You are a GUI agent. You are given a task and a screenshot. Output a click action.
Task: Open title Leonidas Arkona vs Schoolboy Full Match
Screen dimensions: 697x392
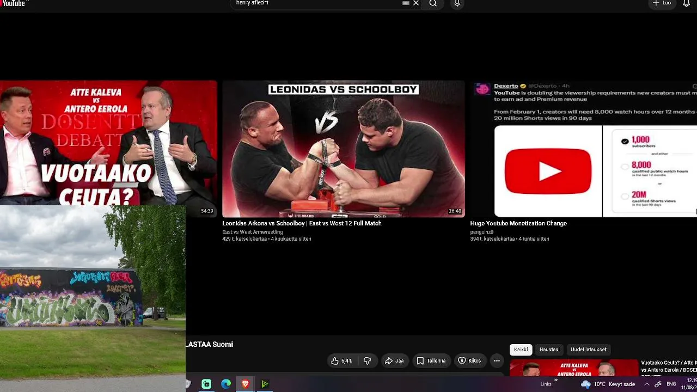302,223
